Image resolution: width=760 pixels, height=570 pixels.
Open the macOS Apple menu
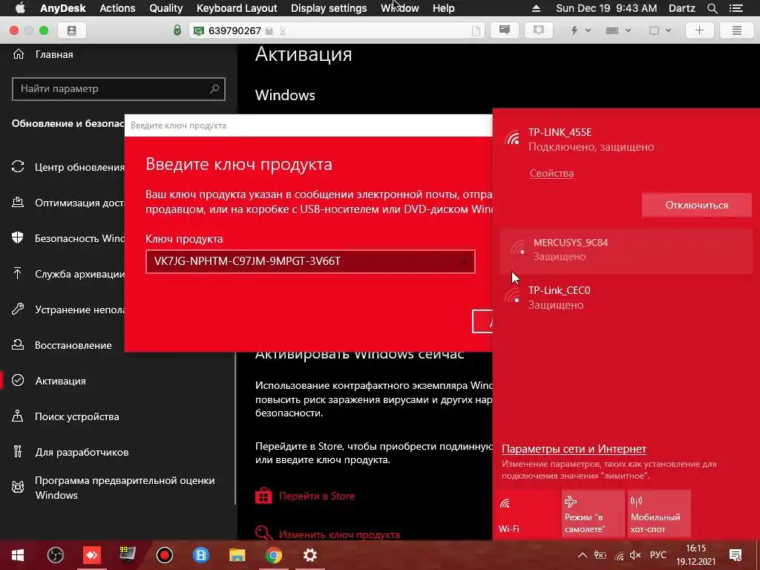20,7
